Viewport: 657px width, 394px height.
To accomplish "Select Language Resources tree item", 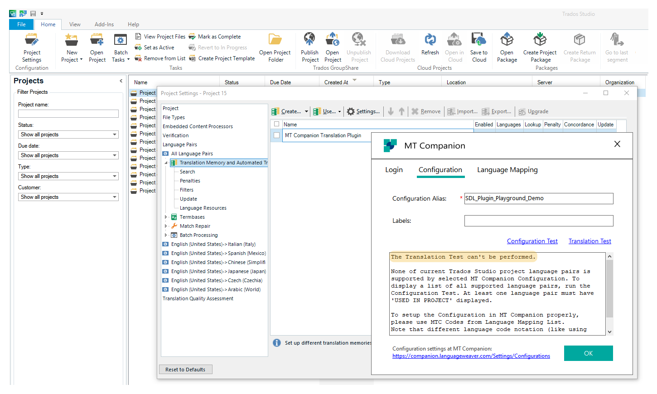I will click(x=203, y=208).
